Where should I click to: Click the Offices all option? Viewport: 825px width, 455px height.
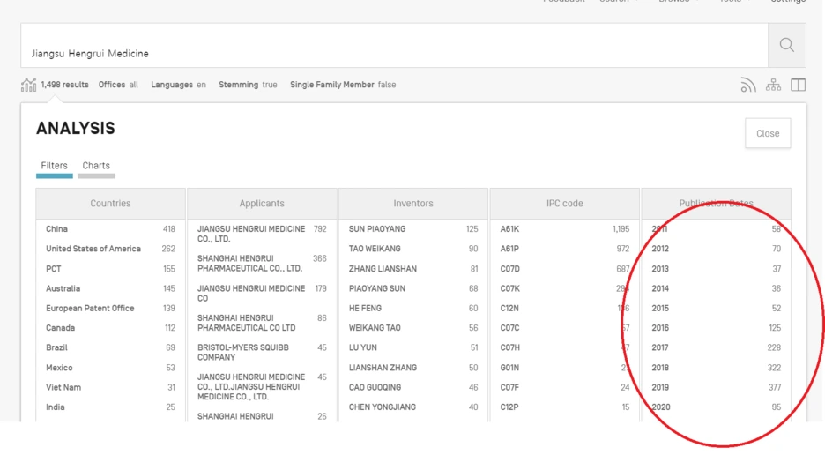click(118, 85)
